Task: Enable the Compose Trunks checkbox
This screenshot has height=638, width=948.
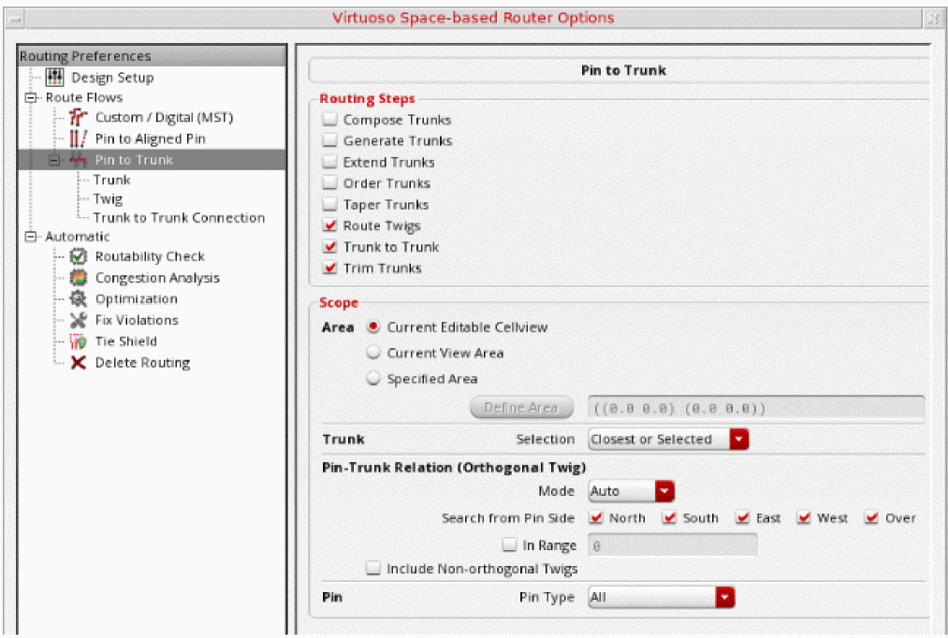Action: tap(329, 119)
